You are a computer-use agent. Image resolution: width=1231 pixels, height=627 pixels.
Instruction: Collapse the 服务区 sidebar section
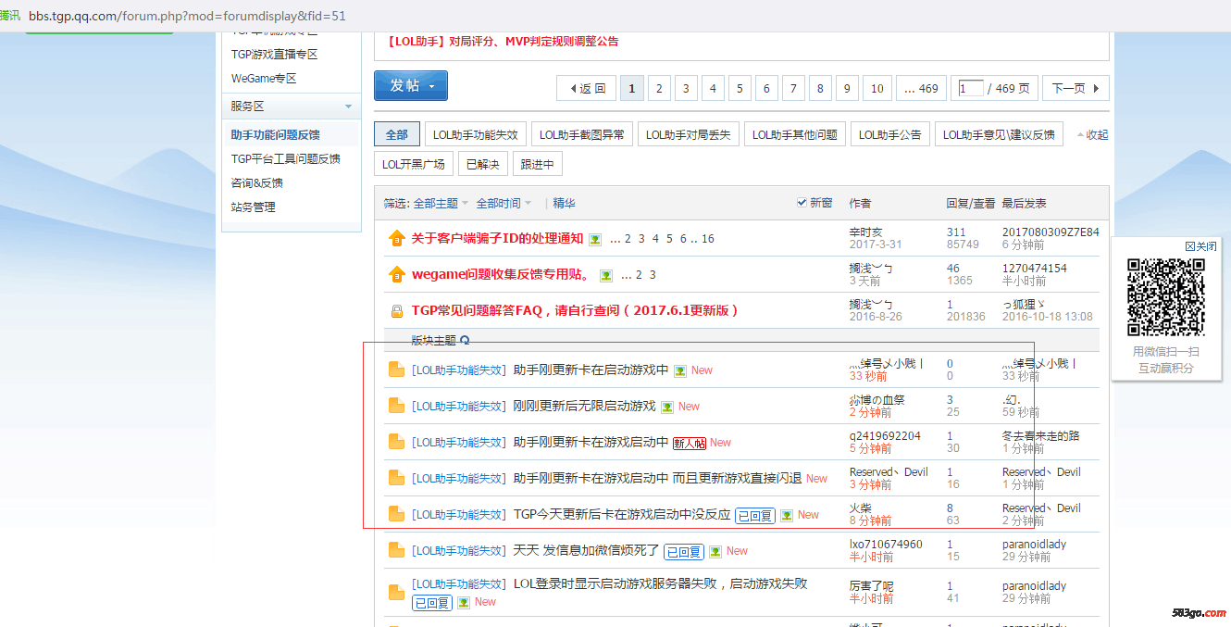point(348,107)
